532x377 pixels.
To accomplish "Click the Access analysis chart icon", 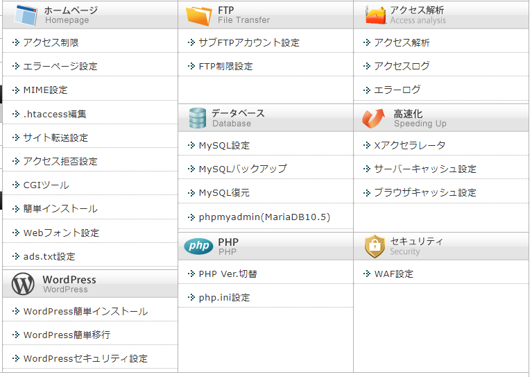I will click(x=375, y=15).
